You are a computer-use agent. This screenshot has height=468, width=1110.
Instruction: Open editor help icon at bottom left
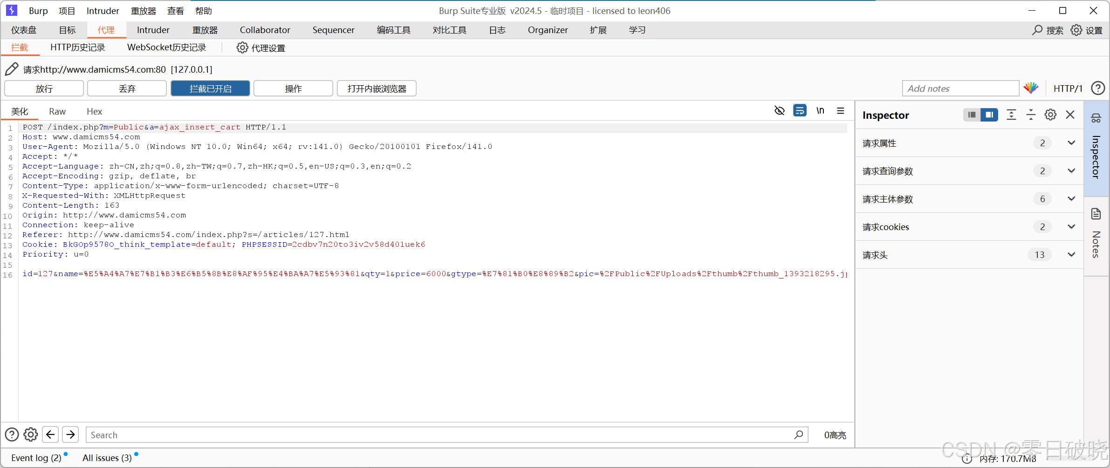click(12, 434)
